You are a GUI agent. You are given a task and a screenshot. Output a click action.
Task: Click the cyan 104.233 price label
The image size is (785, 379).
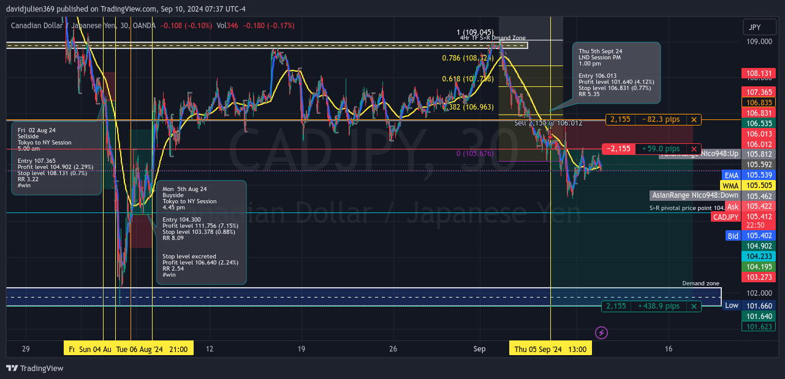759,257
